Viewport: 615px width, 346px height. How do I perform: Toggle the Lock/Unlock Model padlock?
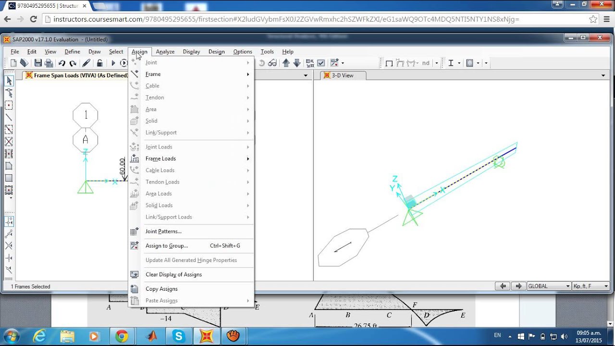(x=99, y=63)
